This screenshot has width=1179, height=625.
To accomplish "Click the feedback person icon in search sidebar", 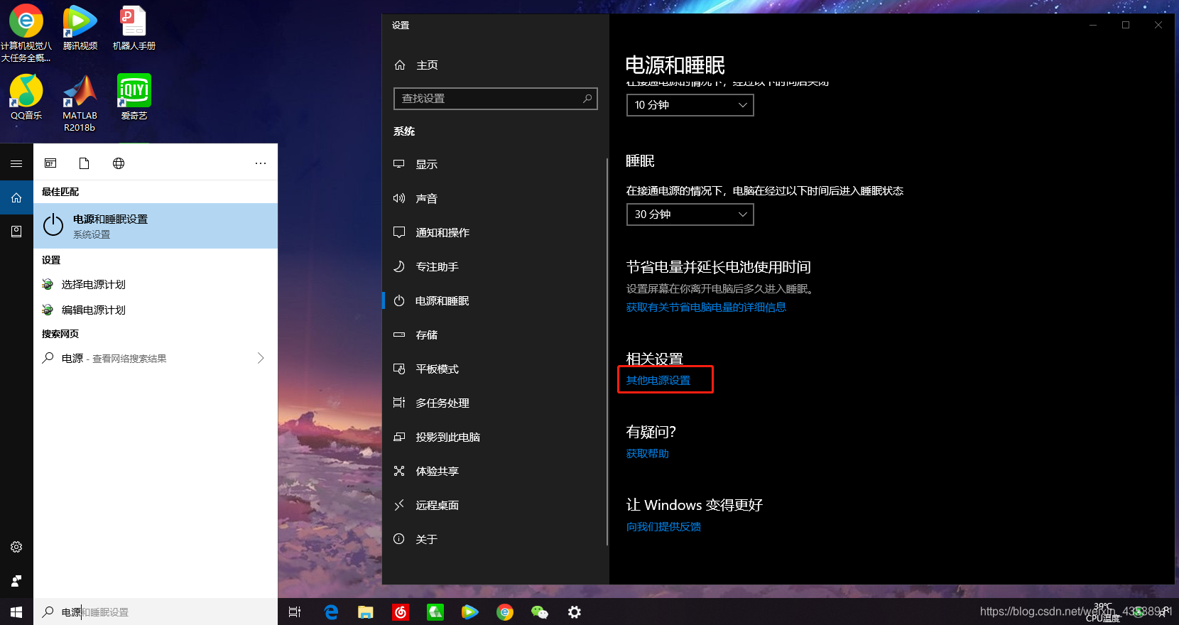I will 16,581.
